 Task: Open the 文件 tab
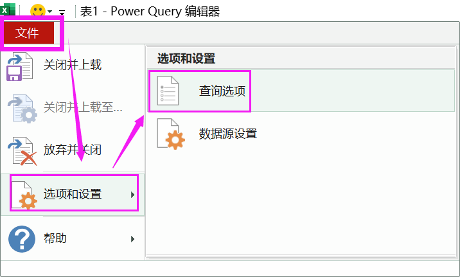(28, 33)
